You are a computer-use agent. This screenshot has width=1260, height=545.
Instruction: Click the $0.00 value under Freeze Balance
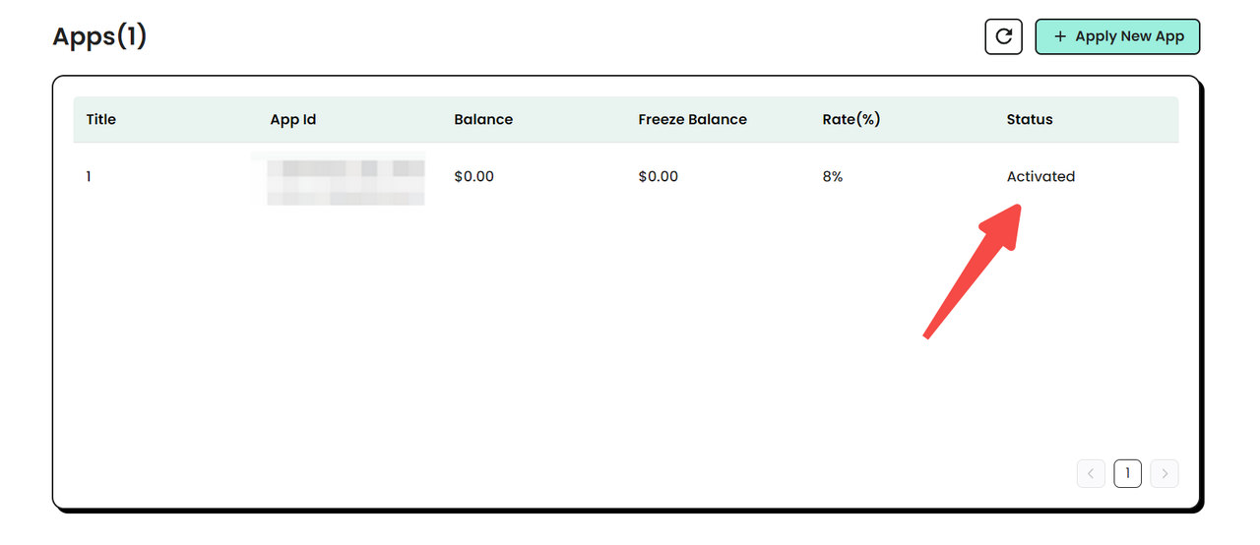[x=659, y=177]
